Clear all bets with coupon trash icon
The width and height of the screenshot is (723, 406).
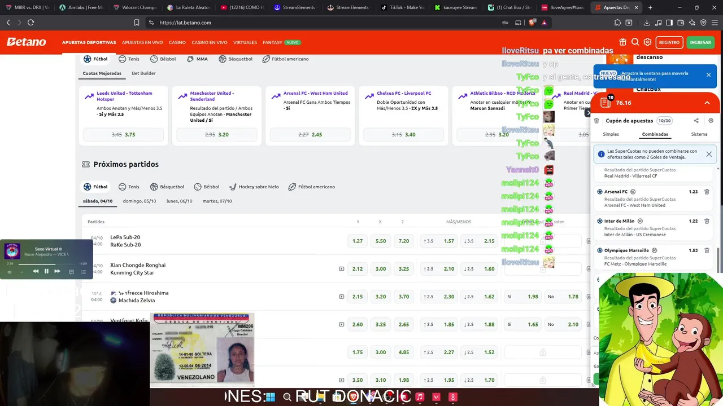coord(596,121)
